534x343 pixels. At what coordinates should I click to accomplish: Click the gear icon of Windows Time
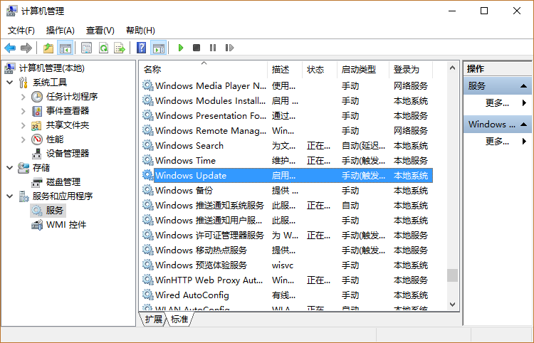pyautogui.click(x=148, y=160)
